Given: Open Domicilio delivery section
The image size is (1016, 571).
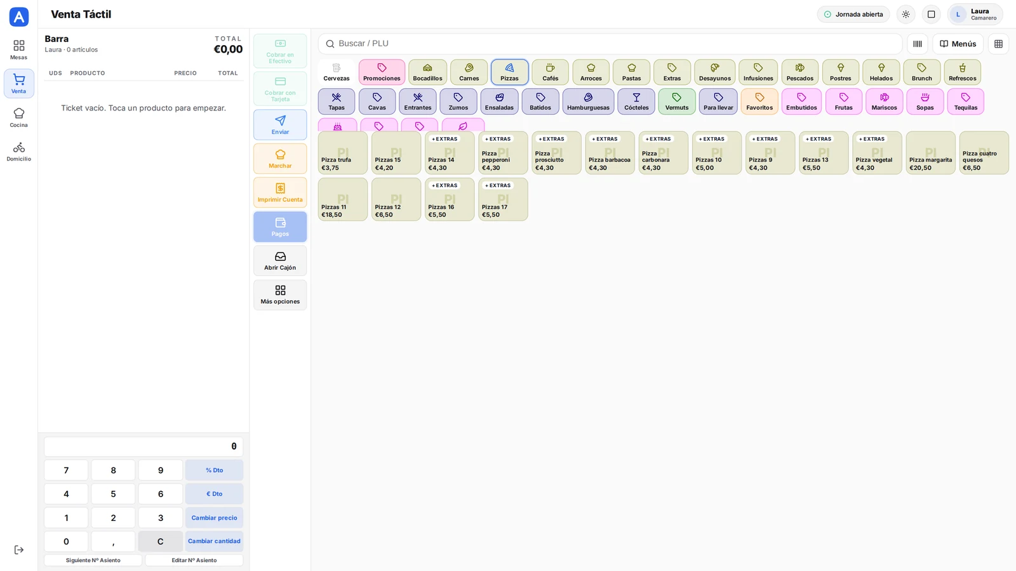Looking at the screenshot, I should click(x=18, y=152).
